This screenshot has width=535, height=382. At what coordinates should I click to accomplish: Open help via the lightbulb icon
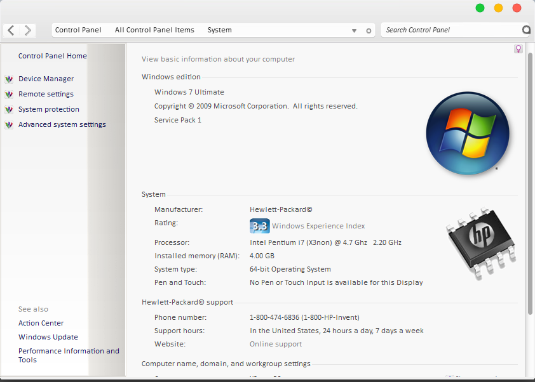[518, 49]
